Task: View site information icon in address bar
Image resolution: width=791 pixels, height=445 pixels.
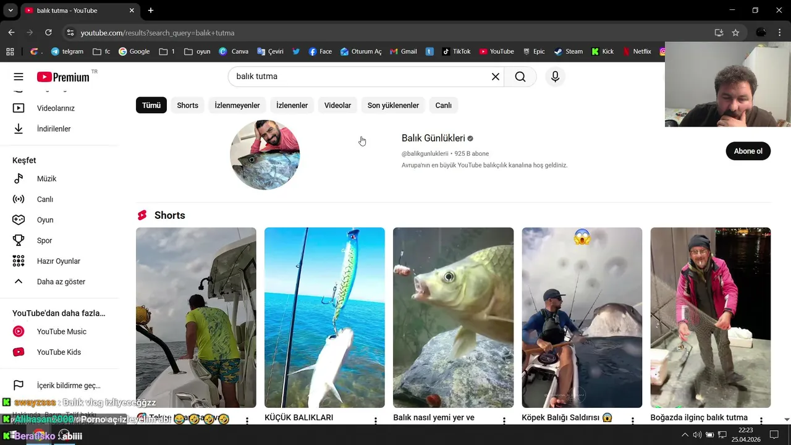Action: [x=70, y=33]
